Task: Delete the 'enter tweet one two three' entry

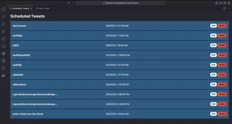Action: point(222,114)
